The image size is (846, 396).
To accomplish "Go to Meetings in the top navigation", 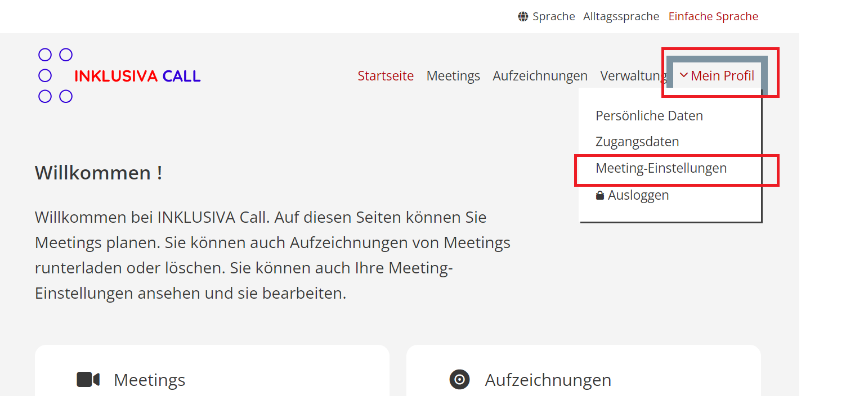I will [453, 76].
